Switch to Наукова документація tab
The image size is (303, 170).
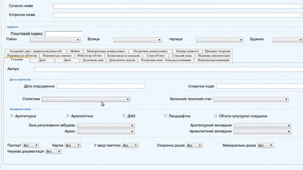tap(214, 56)
